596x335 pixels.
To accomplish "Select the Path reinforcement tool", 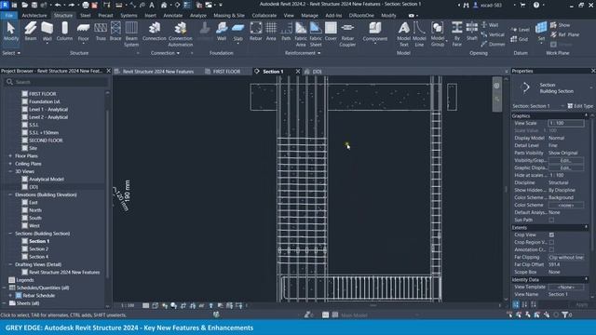I will pos(286,32).
